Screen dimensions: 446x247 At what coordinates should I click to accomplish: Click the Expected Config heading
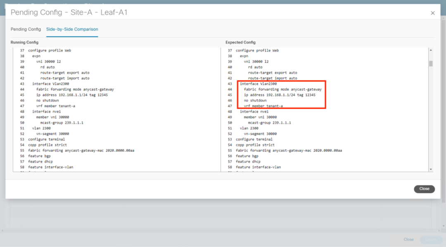(240, 42)
